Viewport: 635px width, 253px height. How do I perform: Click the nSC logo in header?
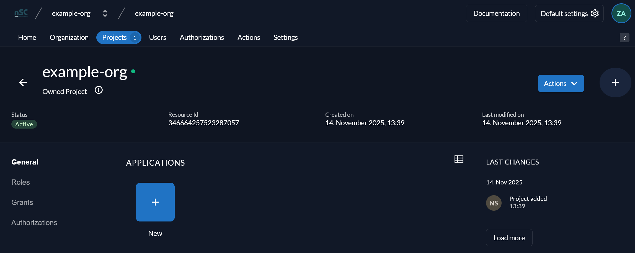[x=21, y=13]
